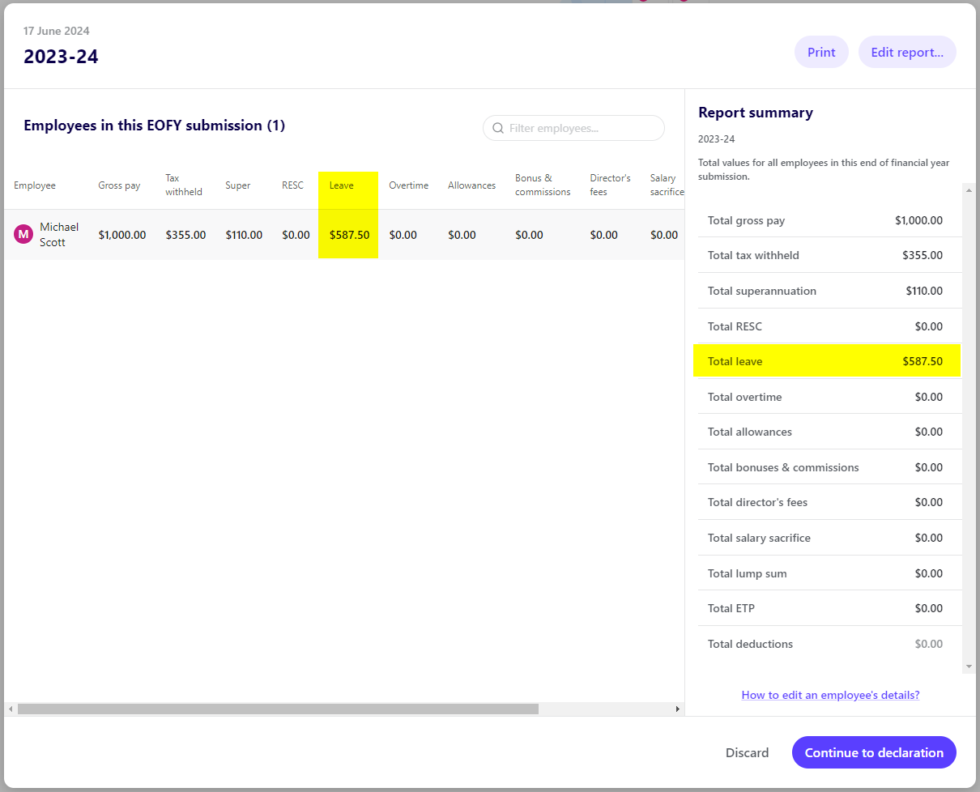
Task: Click Total bonuses & commissions summary row
Action: pos(829,467)
